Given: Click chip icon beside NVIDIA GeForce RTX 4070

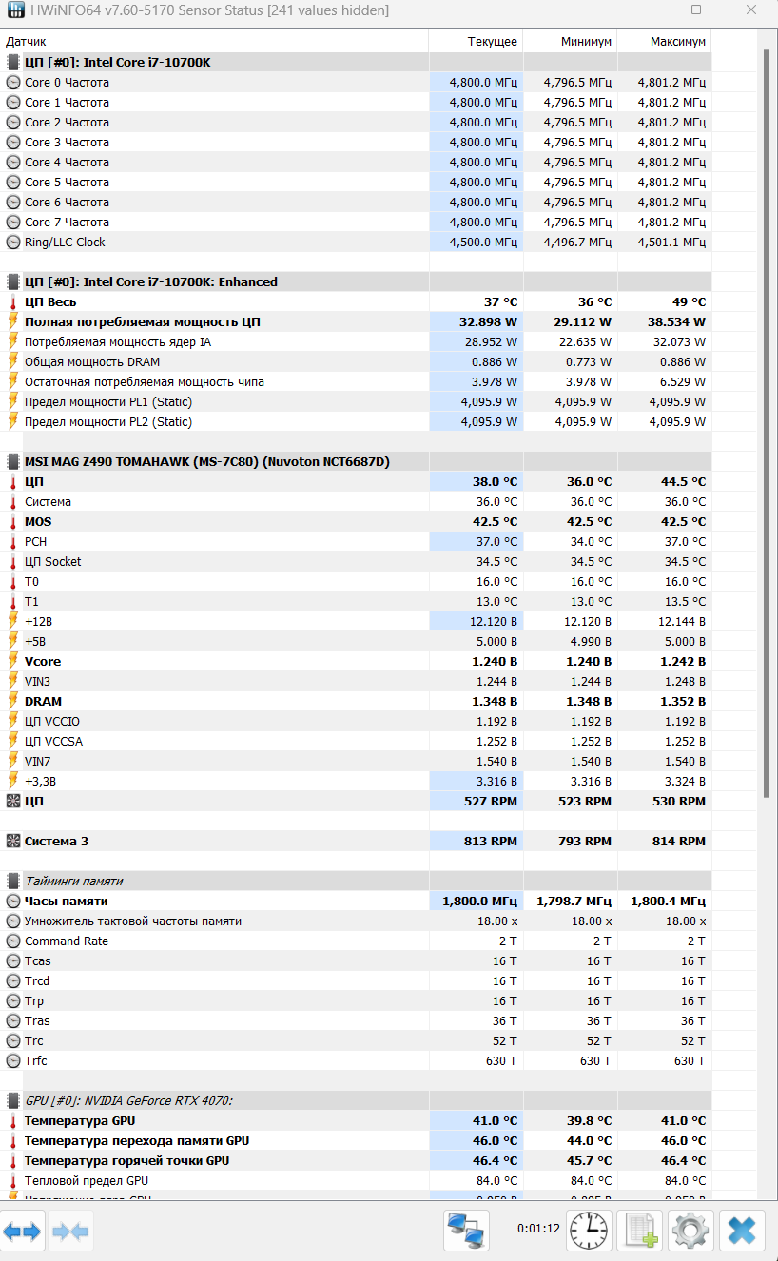Looking at the screenshot, I should click(x=13, y=1100).
